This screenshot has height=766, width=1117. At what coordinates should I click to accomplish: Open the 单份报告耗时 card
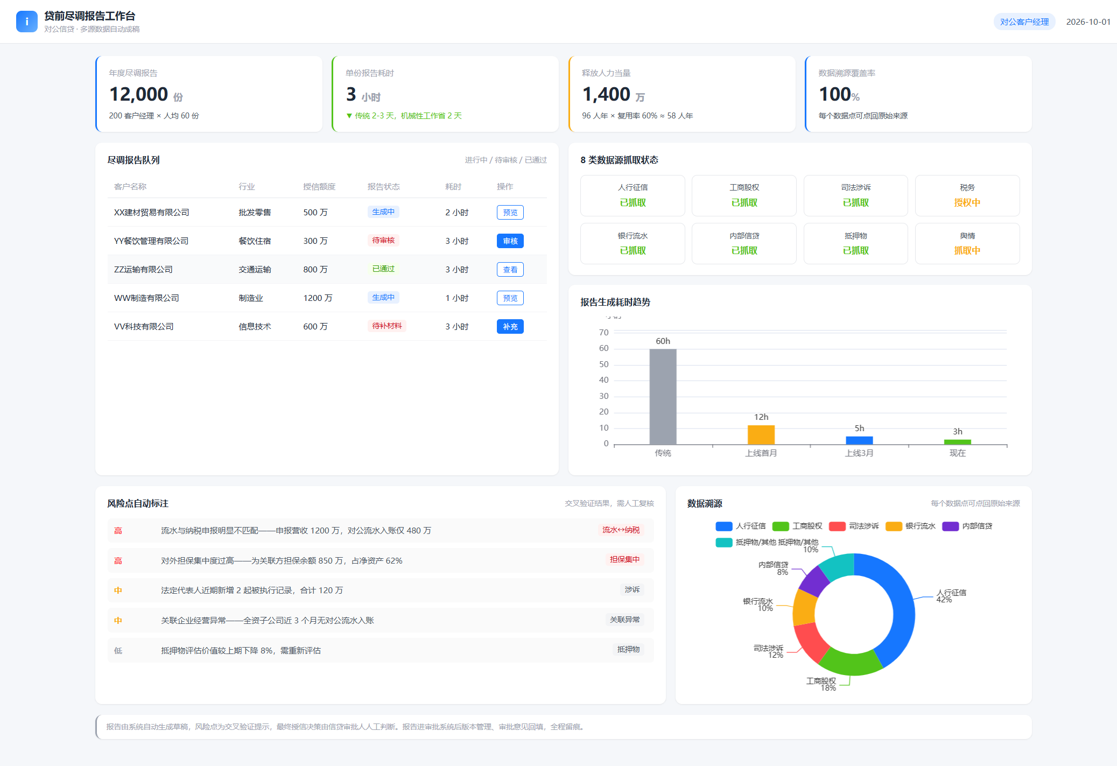(445, 94)
